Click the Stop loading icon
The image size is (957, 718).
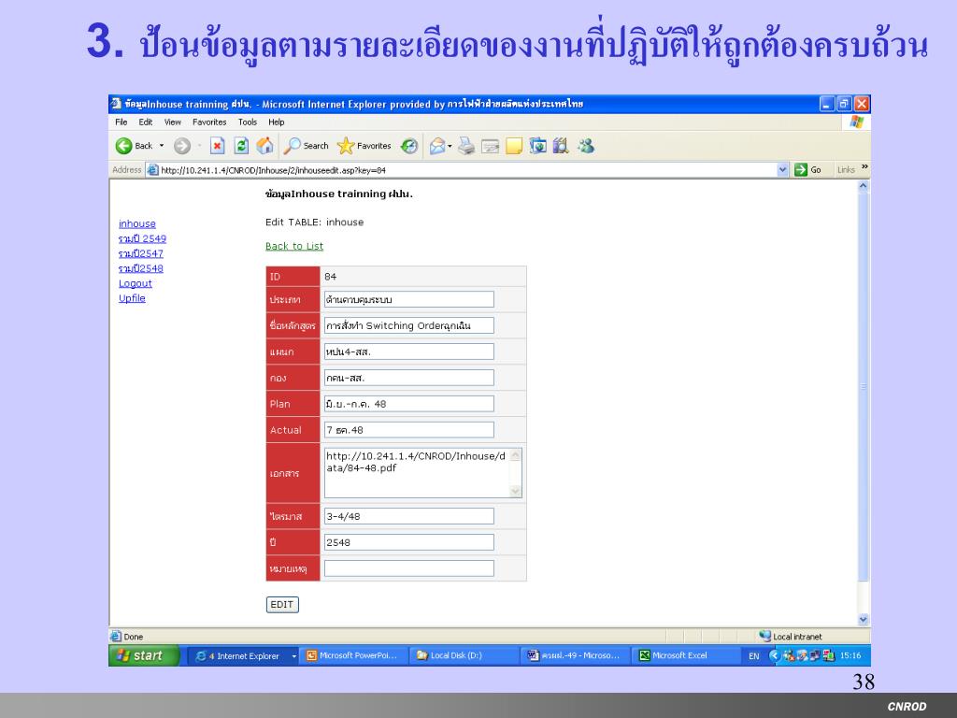point(217,146)
